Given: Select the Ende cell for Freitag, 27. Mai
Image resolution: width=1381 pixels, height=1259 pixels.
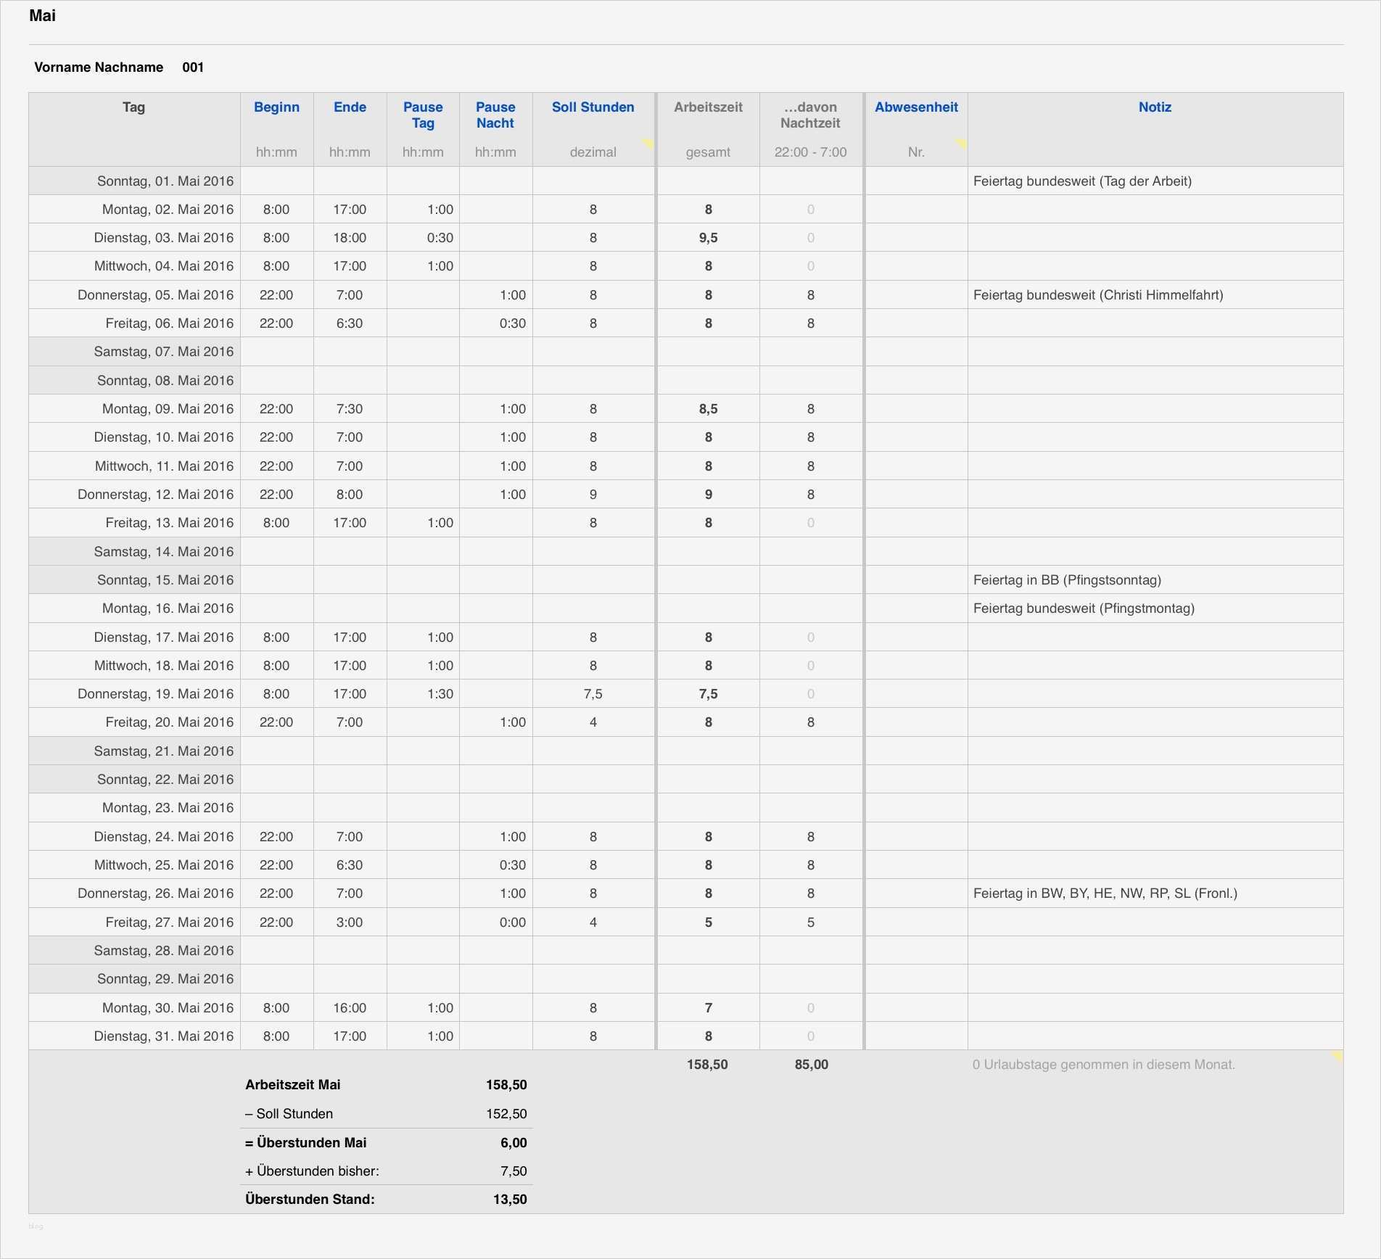Looking at the screenshot, I should tap(350, 922).
